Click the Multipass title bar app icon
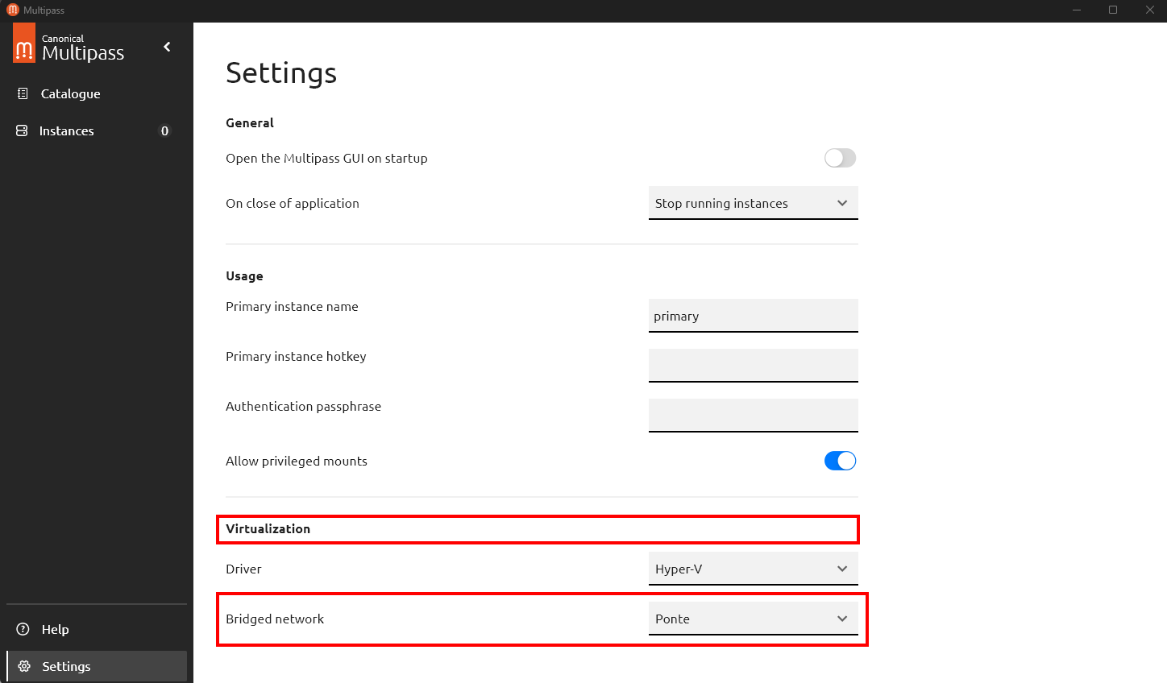The image size is (1167, 683). (12, 10)
